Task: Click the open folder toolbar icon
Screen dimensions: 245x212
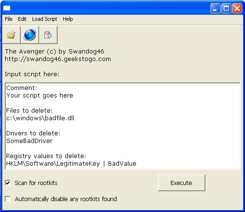Action: [11, 35]
